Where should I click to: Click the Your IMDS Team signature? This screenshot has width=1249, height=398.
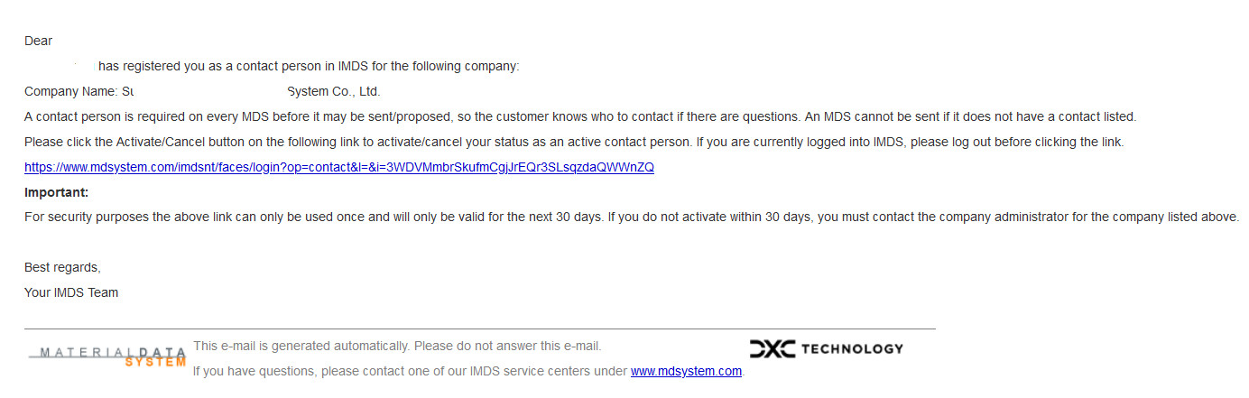click(x=71, y=292)
